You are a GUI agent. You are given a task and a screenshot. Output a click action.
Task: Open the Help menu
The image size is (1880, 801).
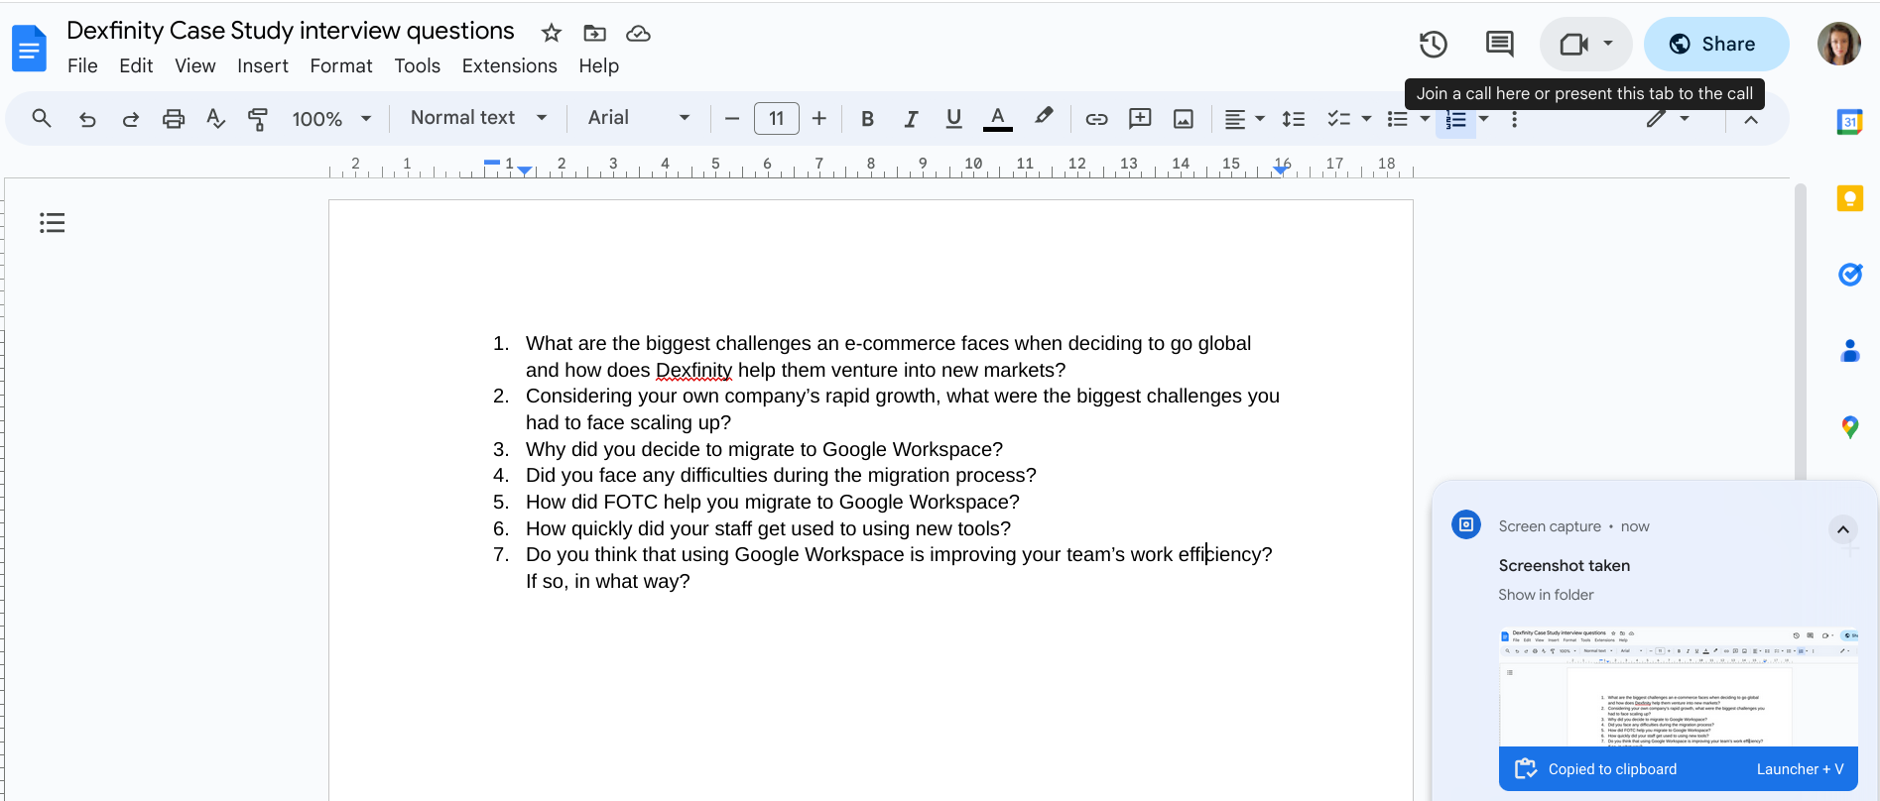click(598, 65)
